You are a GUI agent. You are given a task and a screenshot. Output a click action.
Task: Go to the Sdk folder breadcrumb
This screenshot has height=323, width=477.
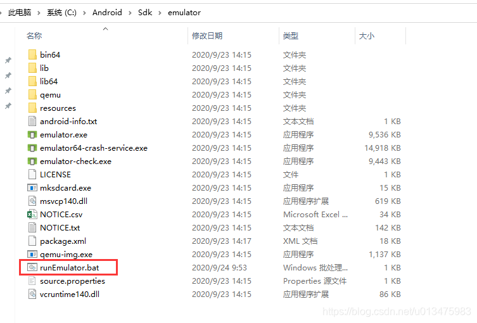pos(145,13)
